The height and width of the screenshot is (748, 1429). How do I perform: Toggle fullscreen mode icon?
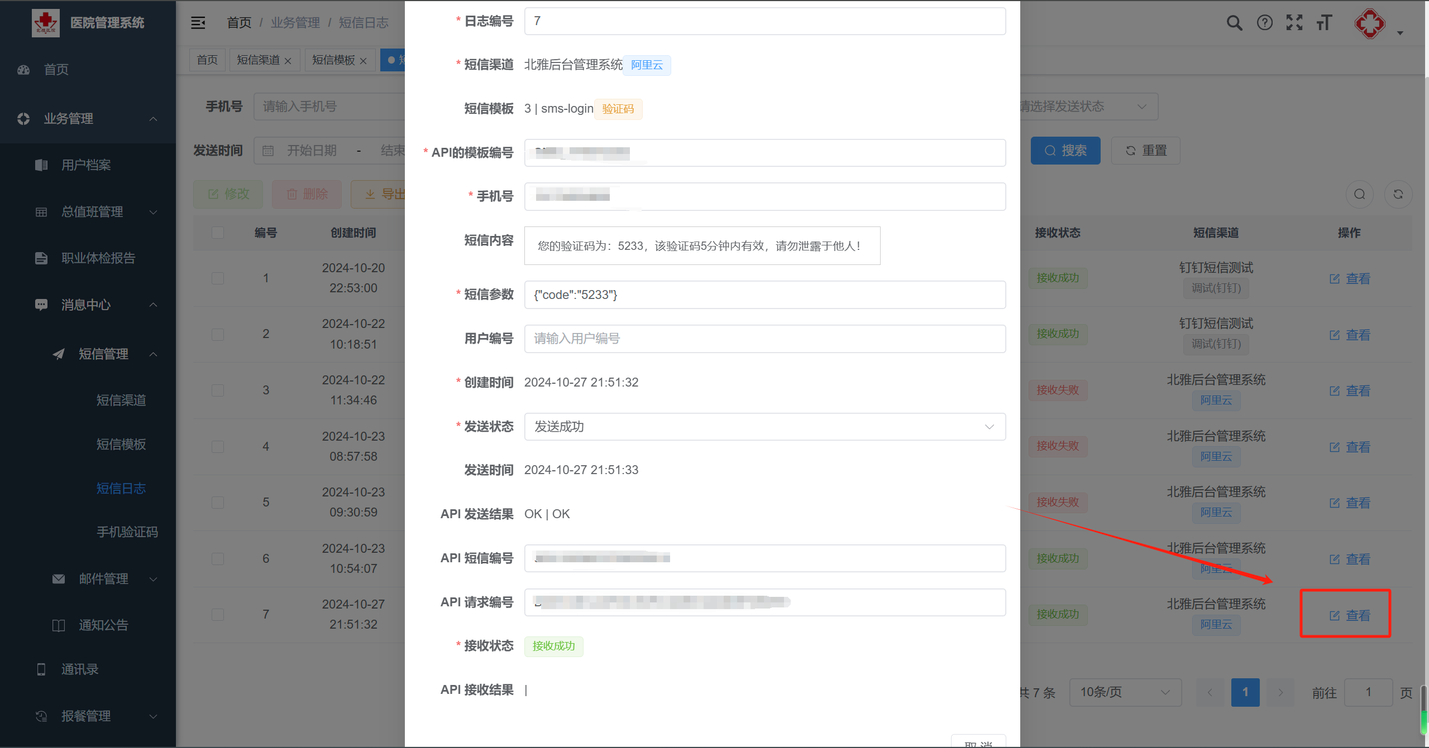[x=1294, y=23]
